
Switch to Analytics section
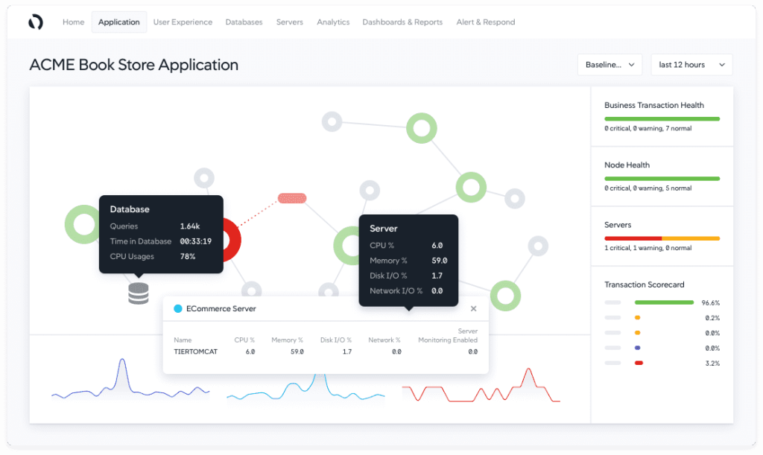333,22
